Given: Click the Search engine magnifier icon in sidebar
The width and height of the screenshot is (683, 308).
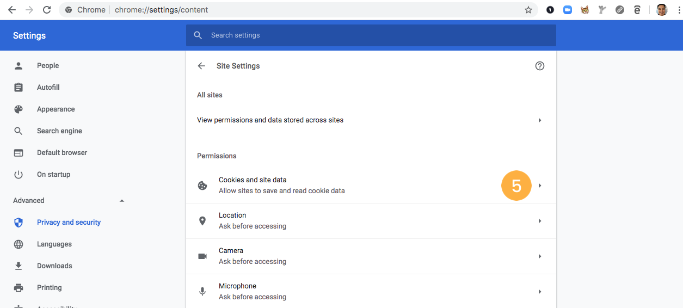Looking at the screenshot, I should 19,131.
